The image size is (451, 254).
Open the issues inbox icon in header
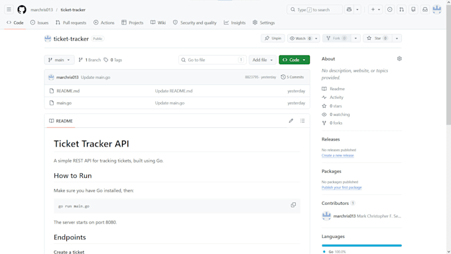click(390, 9)
